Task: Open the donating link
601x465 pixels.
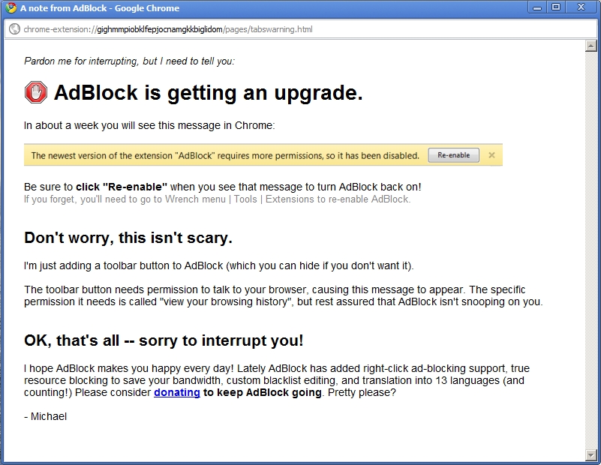Action: [x=177, y=392]
